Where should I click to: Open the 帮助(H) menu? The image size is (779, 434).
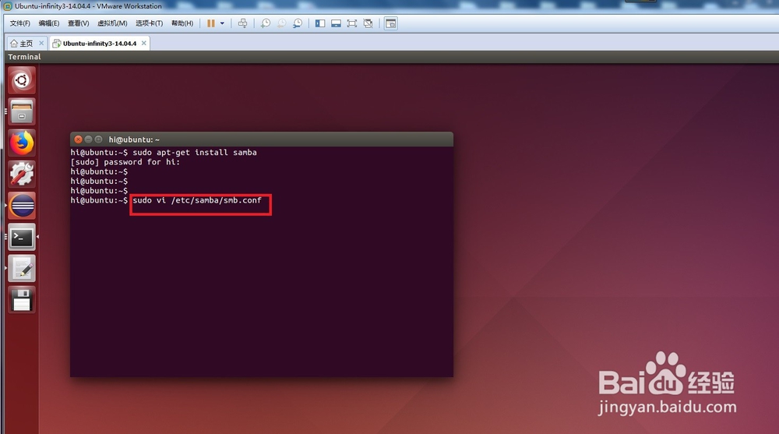(182, 23)
